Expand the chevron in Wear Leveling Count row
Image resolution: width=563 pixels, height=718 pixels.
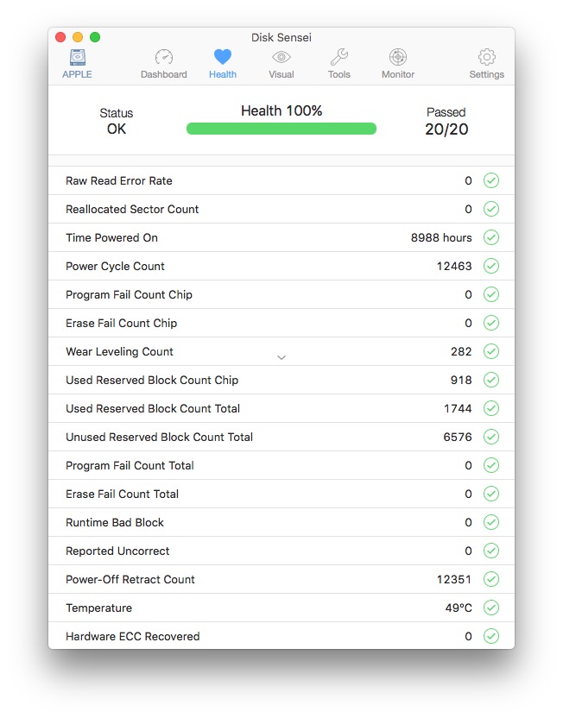pyautogui.click(x=281, y=357)
